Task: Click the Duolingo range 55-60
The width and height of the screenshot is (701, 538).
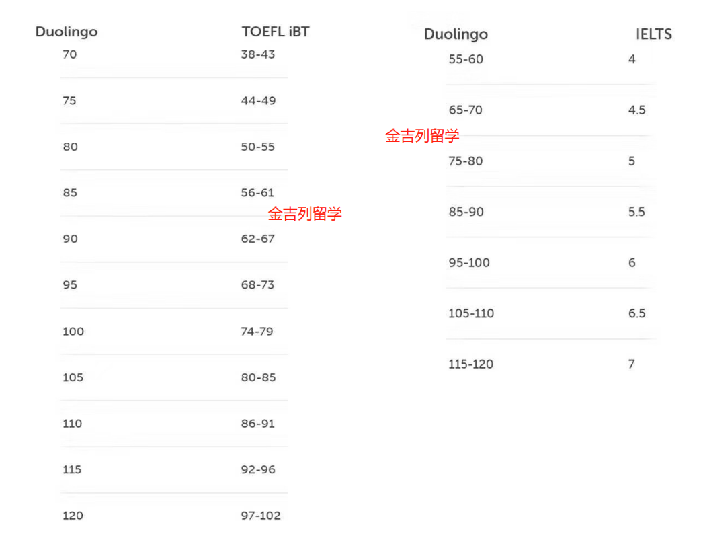Action: [466, 59]
